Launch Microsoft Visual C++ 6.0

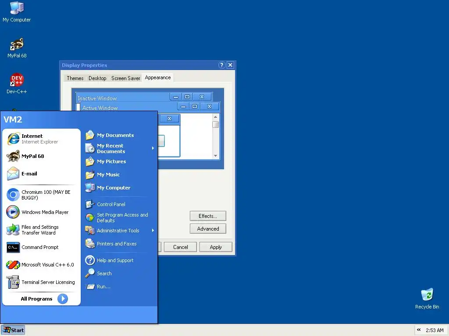click(x=41, y=265)
